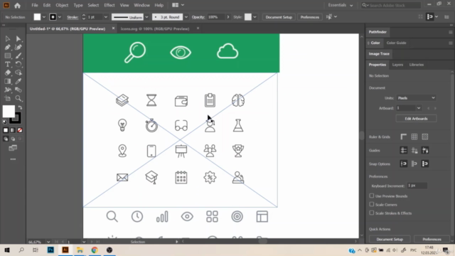Image resolution: width=455 pixels, height=256 pixels.
Task: Toggle Snap to Grid option
Action: pos(414,164)
